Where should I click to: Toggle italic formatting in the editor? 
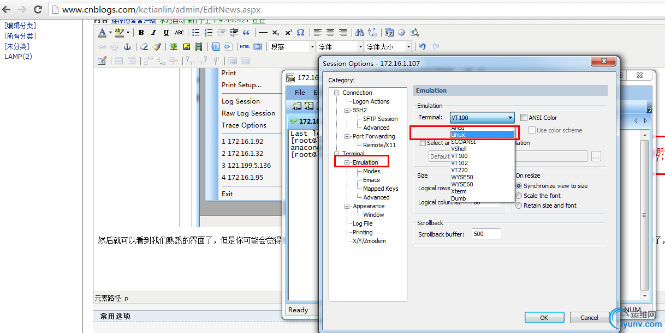153,33
